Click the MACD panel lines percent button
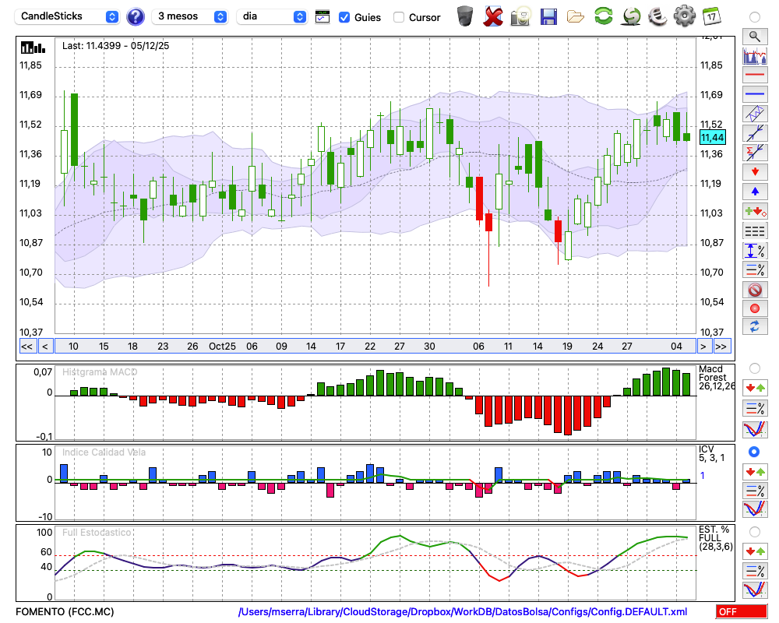 coord(755,408)
